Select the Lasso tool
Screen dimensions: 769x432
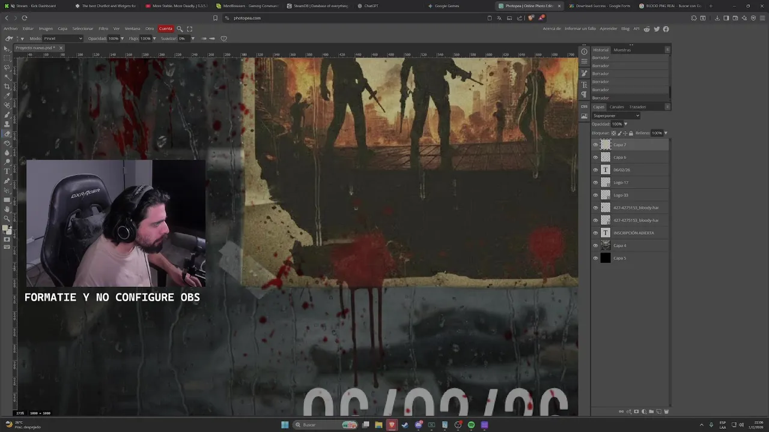(7, 68)
